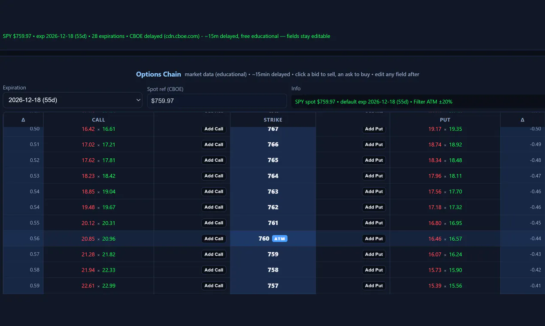
Task: Add Put for the 761 strike
Action: click(374, 223)
